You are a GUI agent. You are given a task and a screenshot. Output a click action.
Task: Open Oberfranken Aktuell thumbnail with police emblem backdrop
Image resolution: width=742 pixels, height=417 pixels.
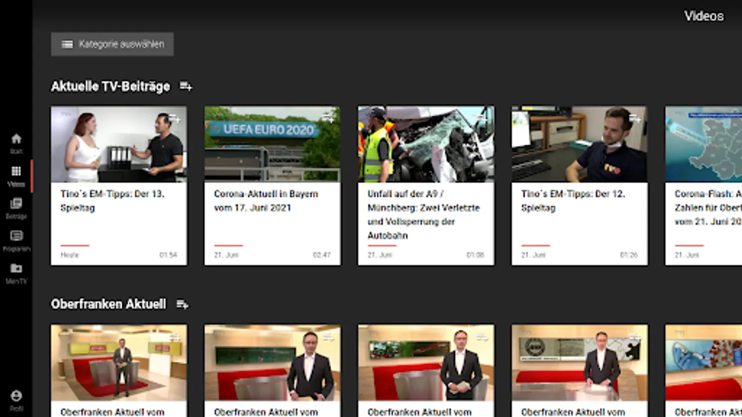tap(580, 362)
